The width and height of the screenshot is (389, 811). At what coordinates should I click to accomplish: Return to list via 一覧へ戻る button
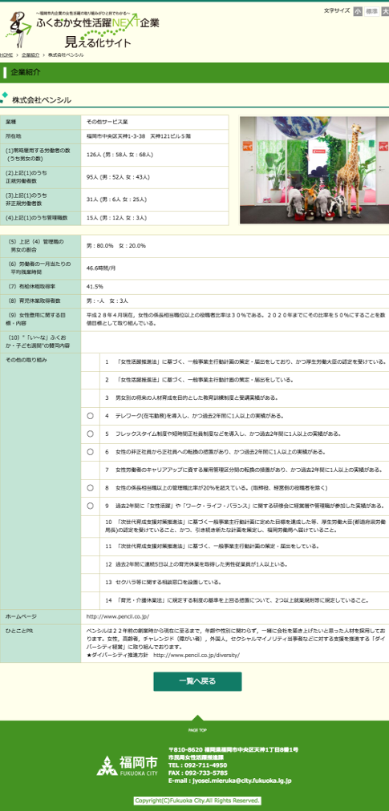[197, 681]
